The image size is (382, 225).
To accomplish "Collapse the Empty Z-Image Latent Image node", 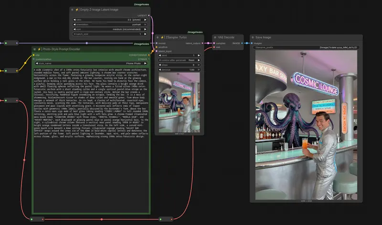I will (x=73, y=10).
